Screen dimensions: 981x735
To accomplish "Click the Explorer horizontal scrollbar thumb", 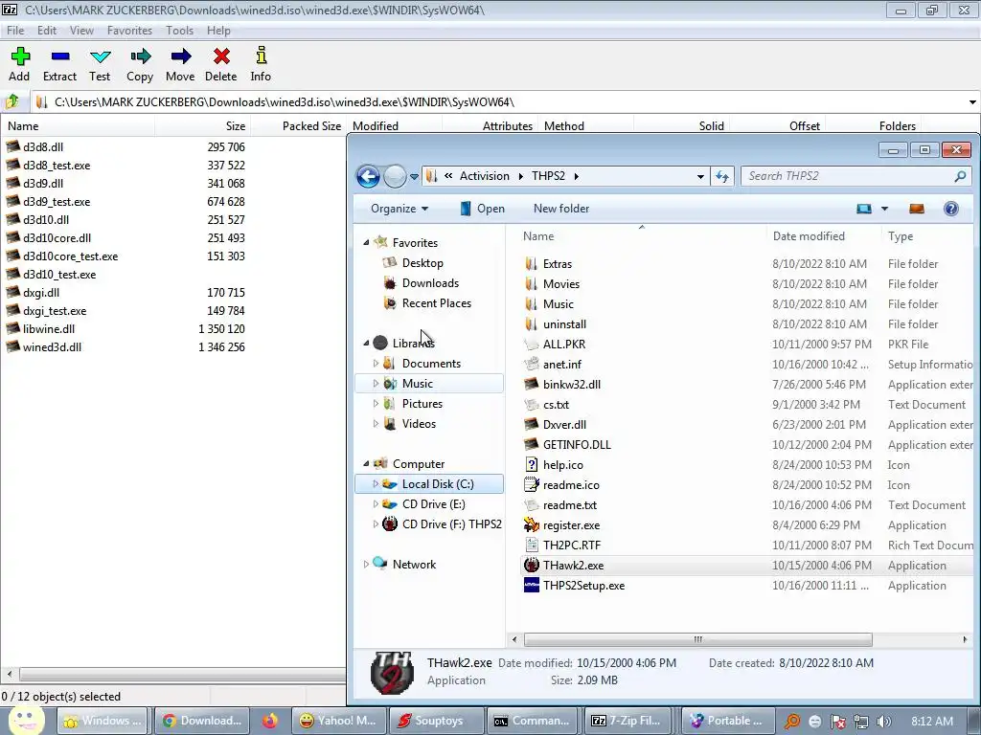I will (697, 639).
